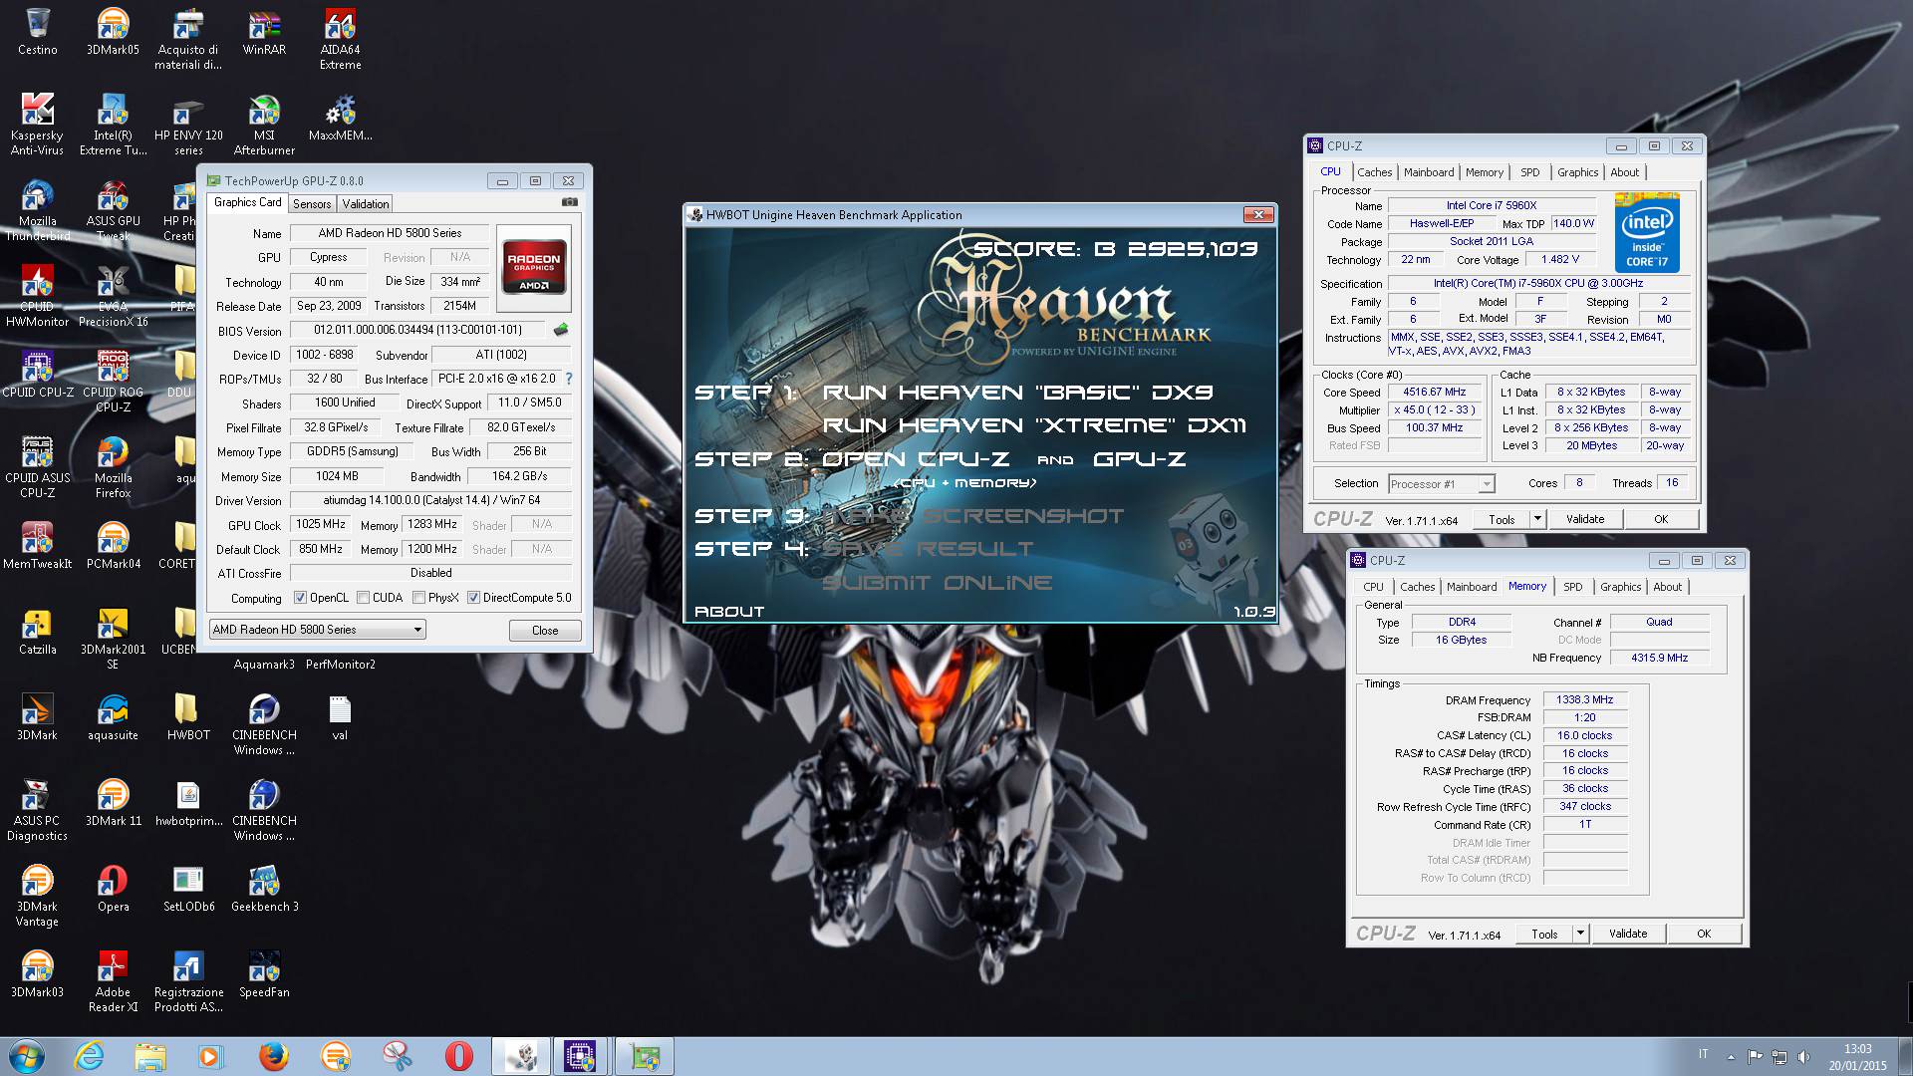The width and height of the screenshot is (1913, 1076).
Task: Open Opera from the taskbar
Action: pyautogui.click(x=458, y=1056)
